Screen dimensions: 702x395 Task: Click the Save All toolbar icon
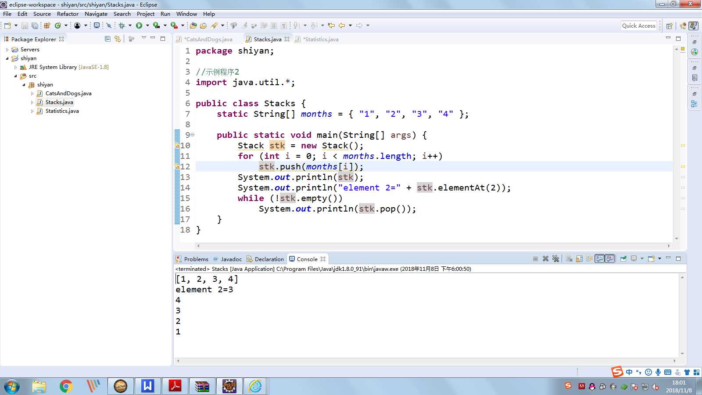[35, 25]
